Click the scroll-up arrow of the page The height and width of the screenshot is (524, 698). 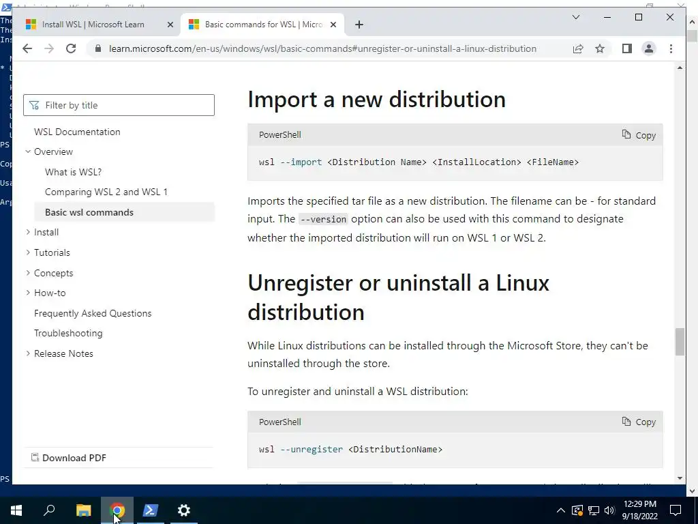tap(680, 68)
